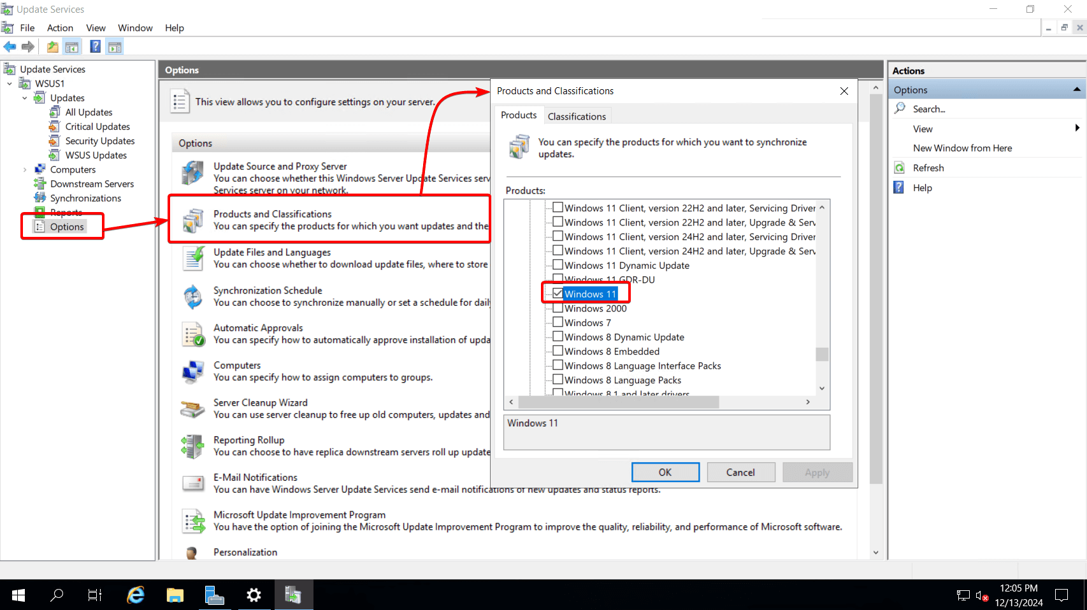Click the show/hide console tree toolbar icon
This screenshot has width=1087, height=610.
click(72, 46)
